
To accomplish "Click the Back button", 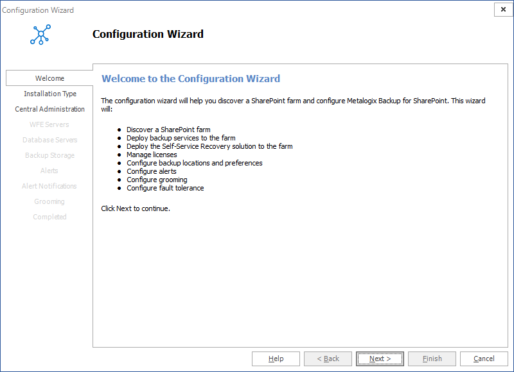I will [x=328, y=359].
